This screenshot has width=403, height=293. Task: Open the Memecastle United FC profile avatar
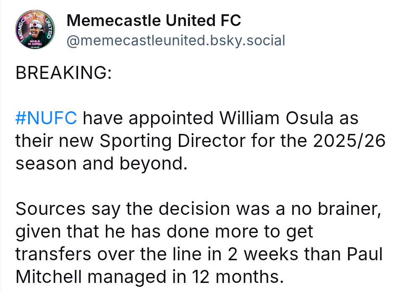tap(35, 29)
